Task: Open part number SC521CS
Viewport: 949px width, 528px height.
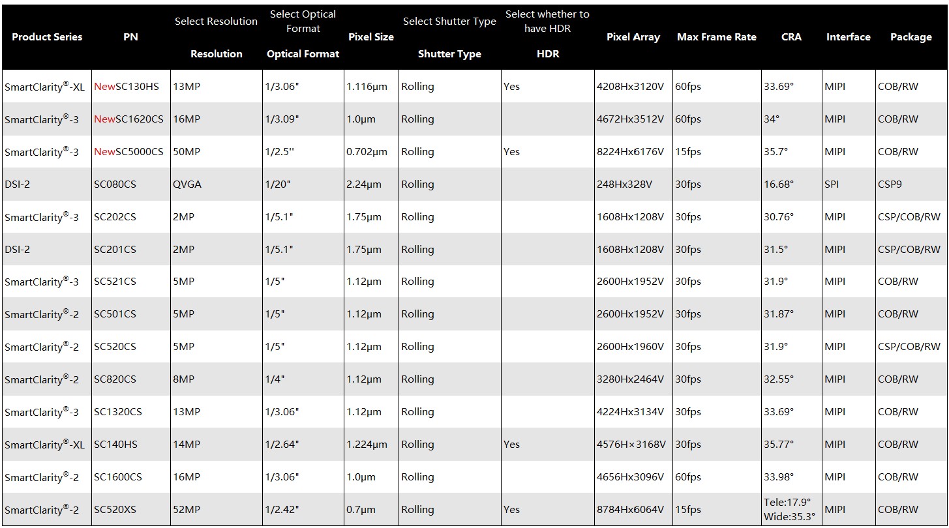Action: (x=115, y=282)
